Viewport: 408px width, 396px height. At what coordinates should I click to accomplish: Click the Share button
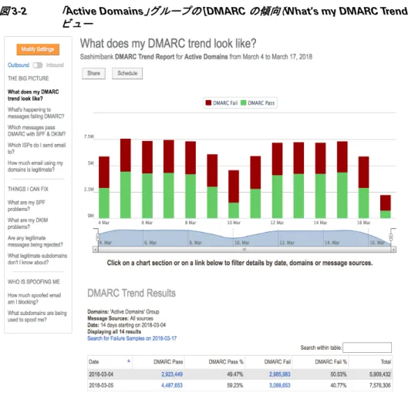pyautogui.click(x=93, y=73)
